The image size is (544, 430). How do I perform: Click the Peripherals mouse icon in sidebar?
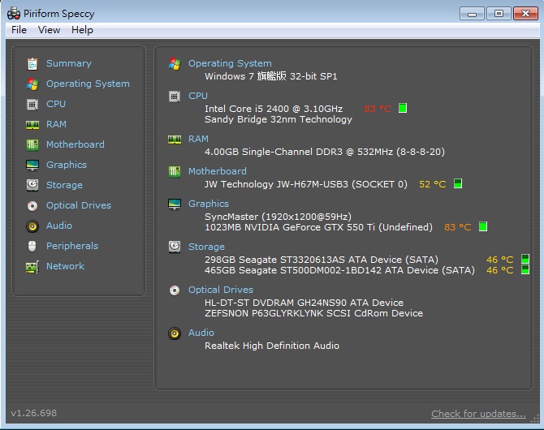pos(32,246)
